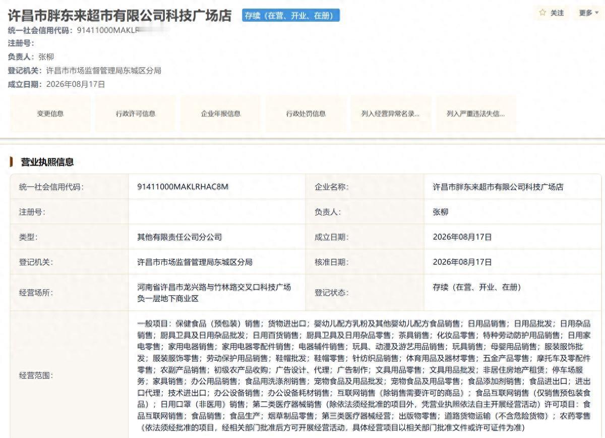605x438 pixels.
Task: Click the 经营范围 row label
Action: pos(36,375)
